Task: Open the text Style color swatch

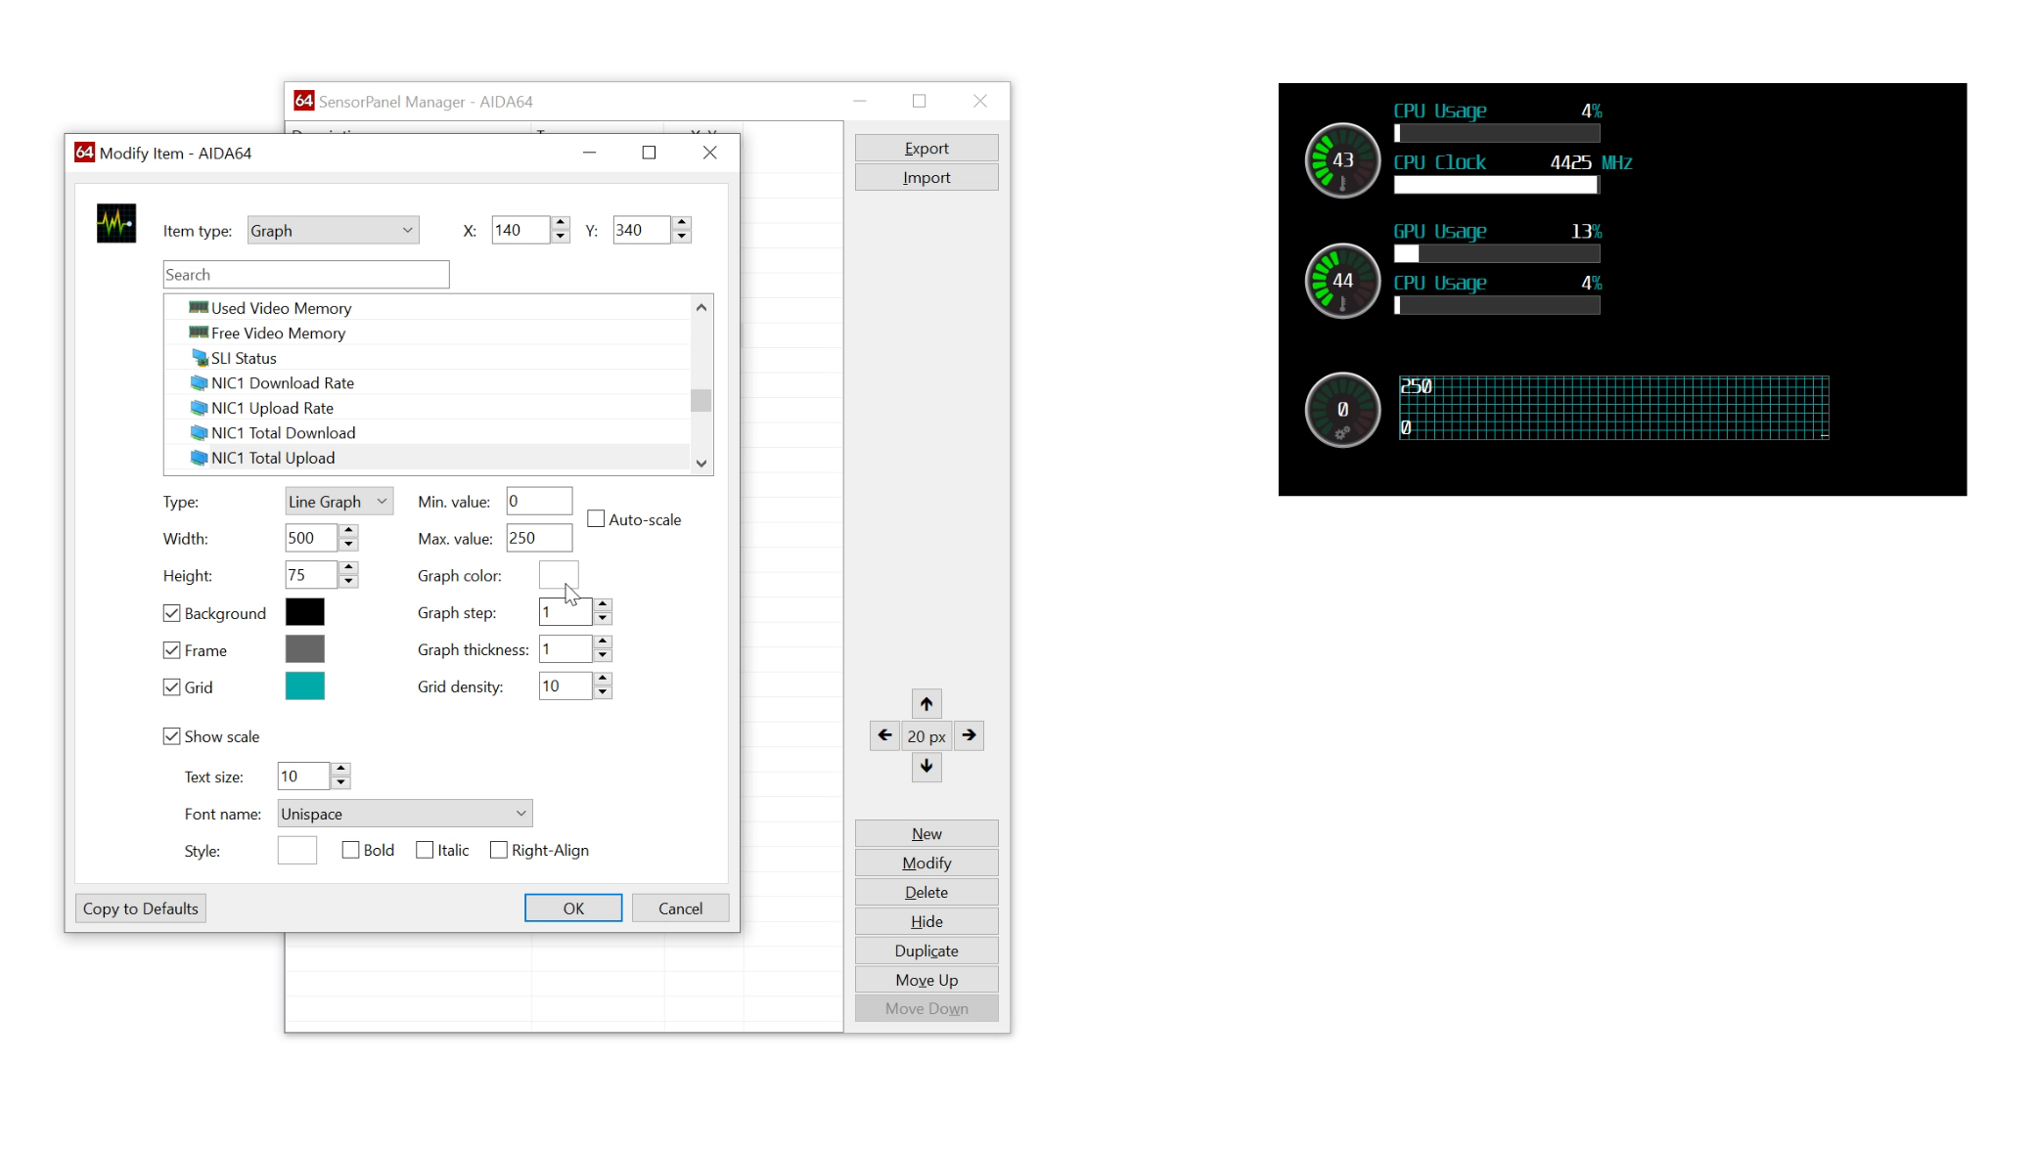Action: tap(297, 850)
